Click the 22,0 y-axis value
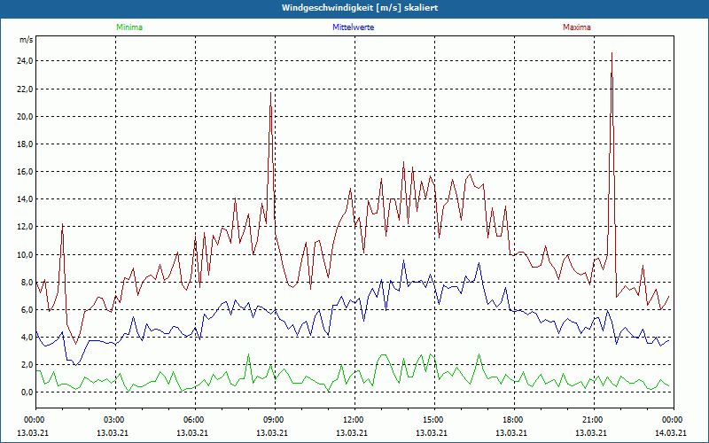This screenshot has height=443, width=709. [x=26, y=89]
